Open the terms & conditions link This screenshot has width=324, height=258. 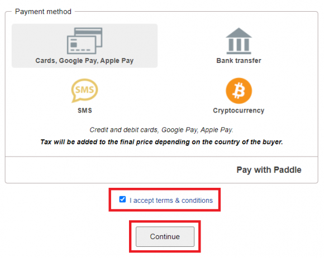(184, 200)
